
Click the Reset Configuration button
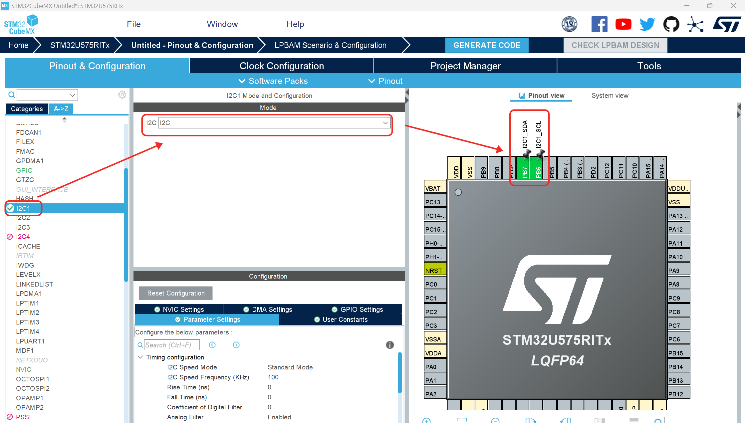[176, 293]
